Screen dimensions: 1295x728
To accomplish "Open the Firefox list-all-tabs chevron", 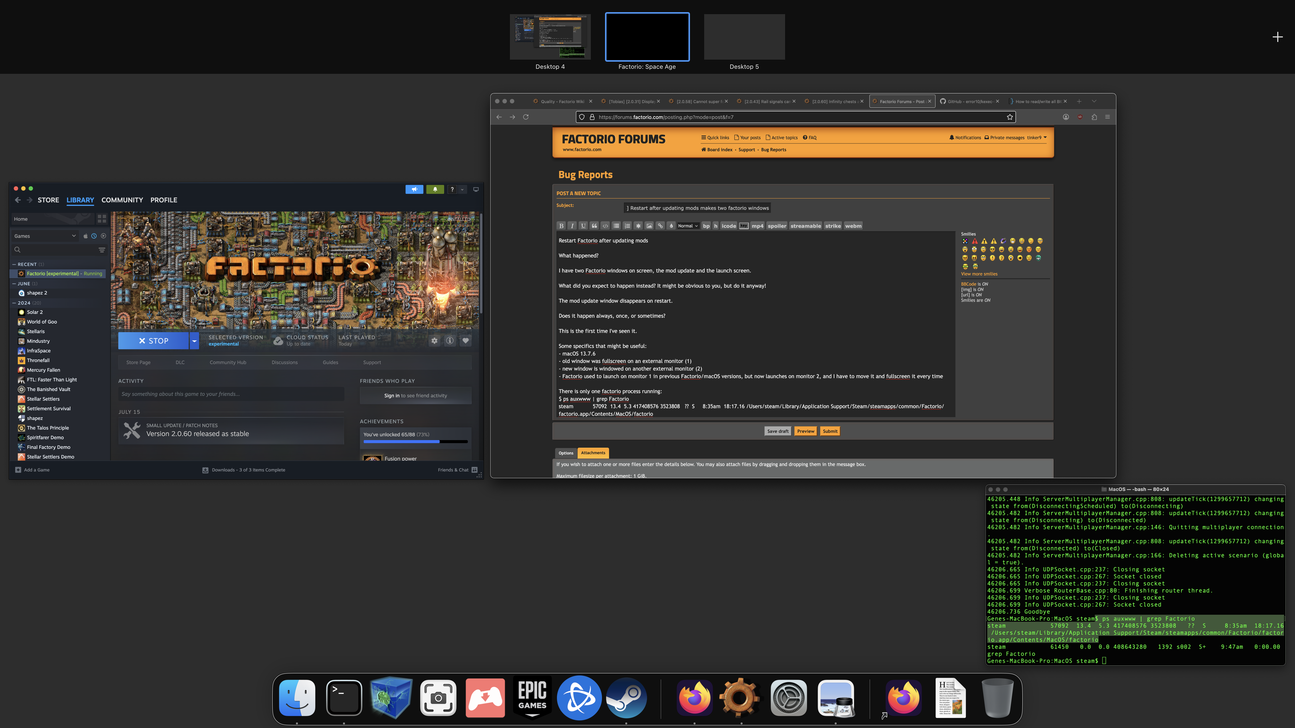I will click(x=1094, y=101).
